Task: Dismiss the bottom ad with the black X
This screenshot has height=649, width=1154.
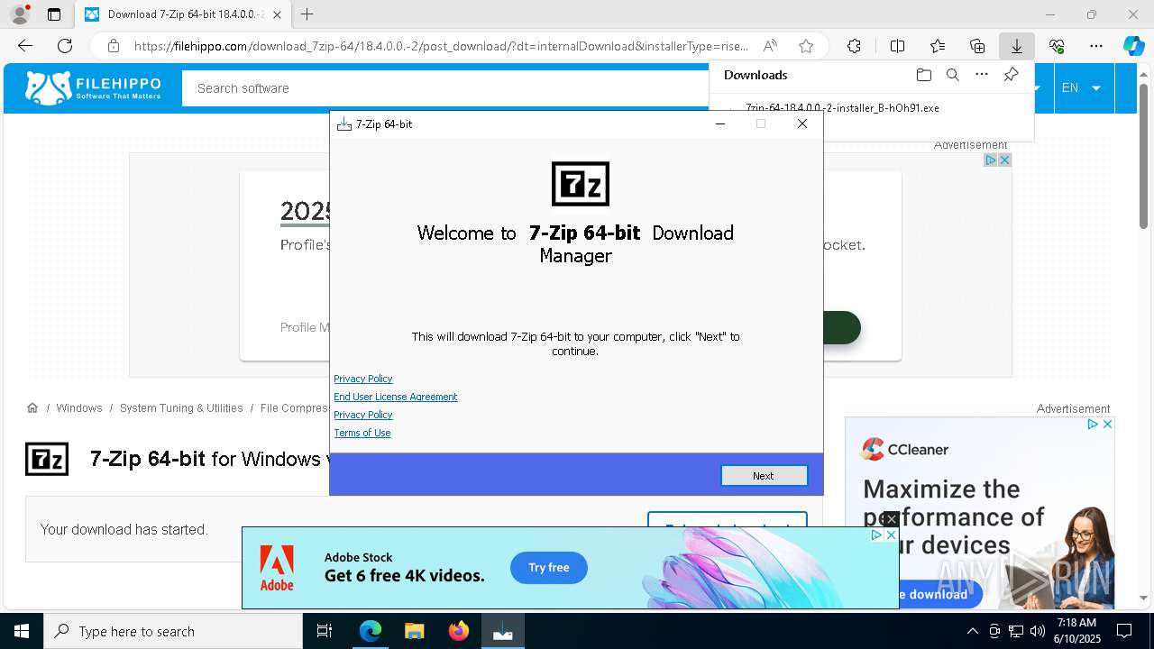Action: (x=891, y=519)
